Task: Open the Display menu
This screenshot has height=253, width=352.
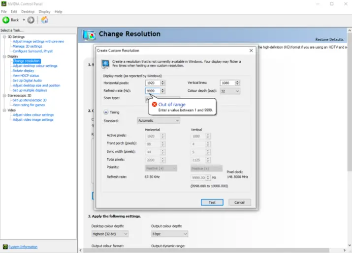Action: coord(44,12)
